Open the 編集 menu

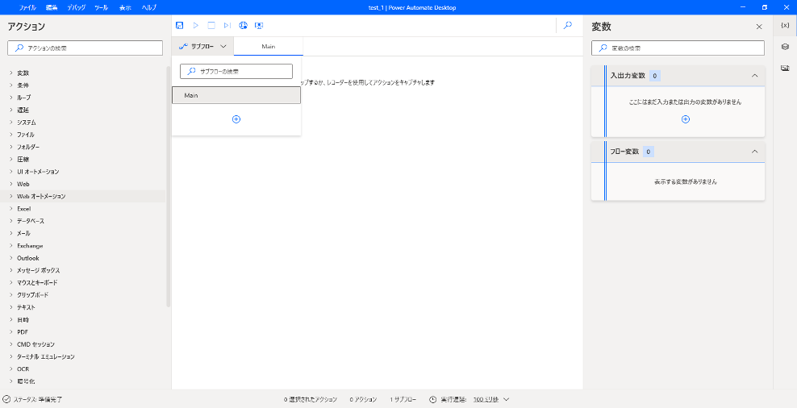pos(52,7)
